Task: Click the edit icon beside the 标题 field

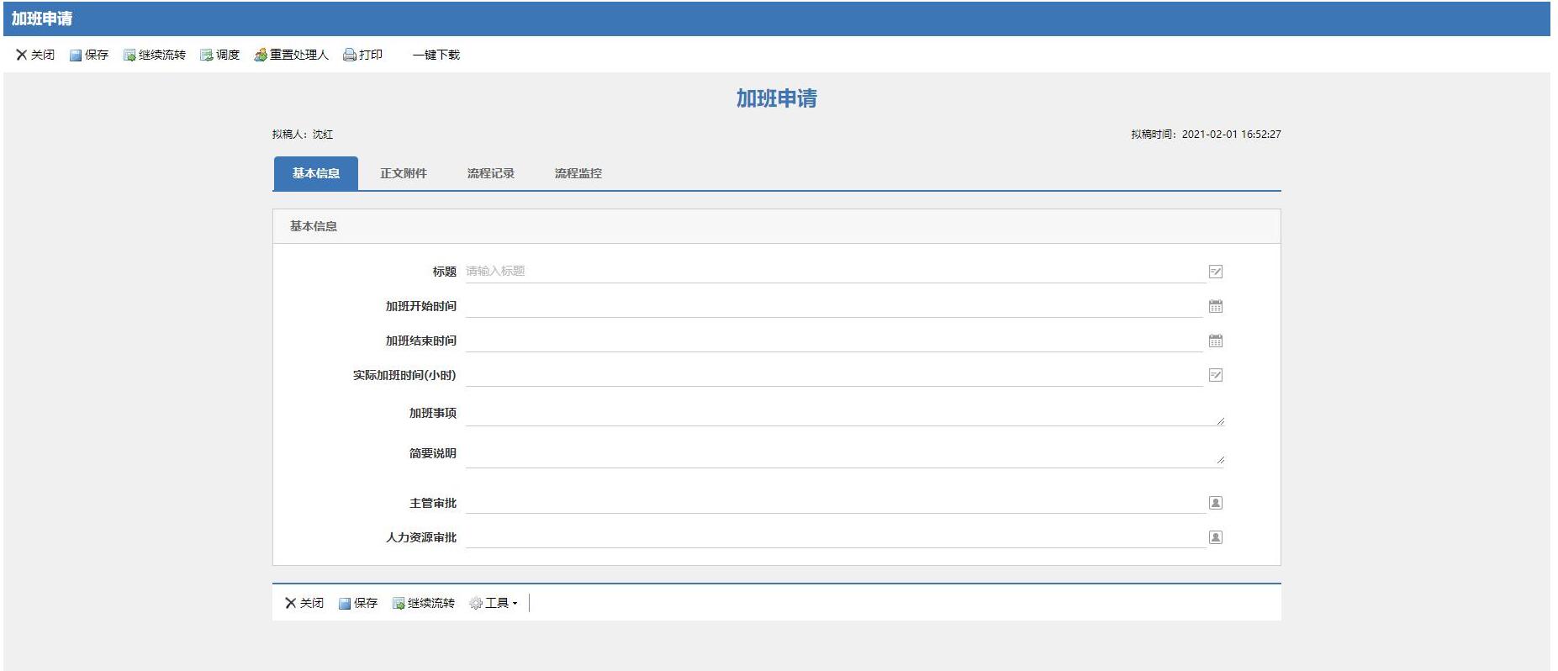Action: click(1215, 272)
